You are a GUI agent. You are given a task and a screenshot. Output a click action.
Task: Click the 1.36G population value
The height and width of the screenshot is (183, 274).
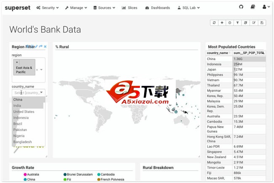(x=238, y=59)
